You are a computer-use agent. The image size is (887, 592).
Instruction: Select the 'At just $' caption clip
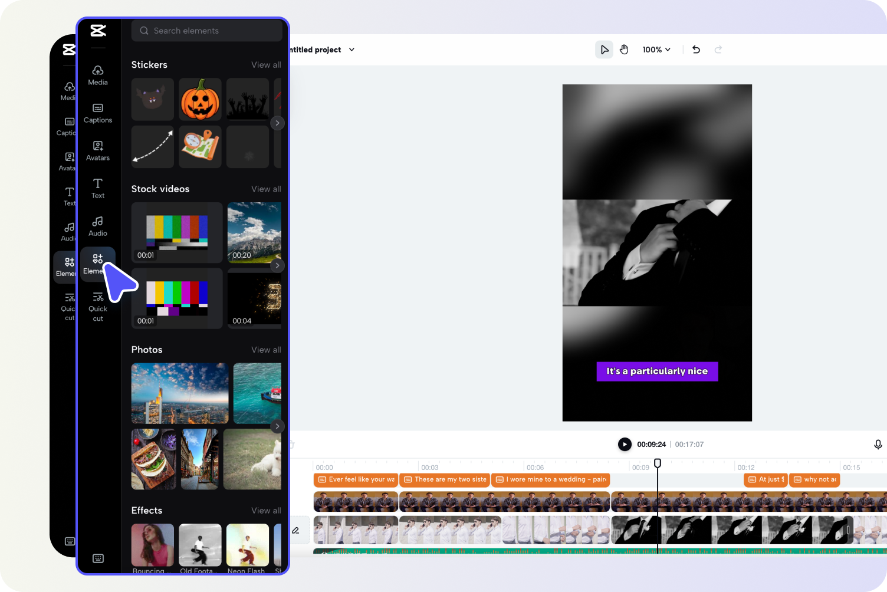[x=766, y=480]
